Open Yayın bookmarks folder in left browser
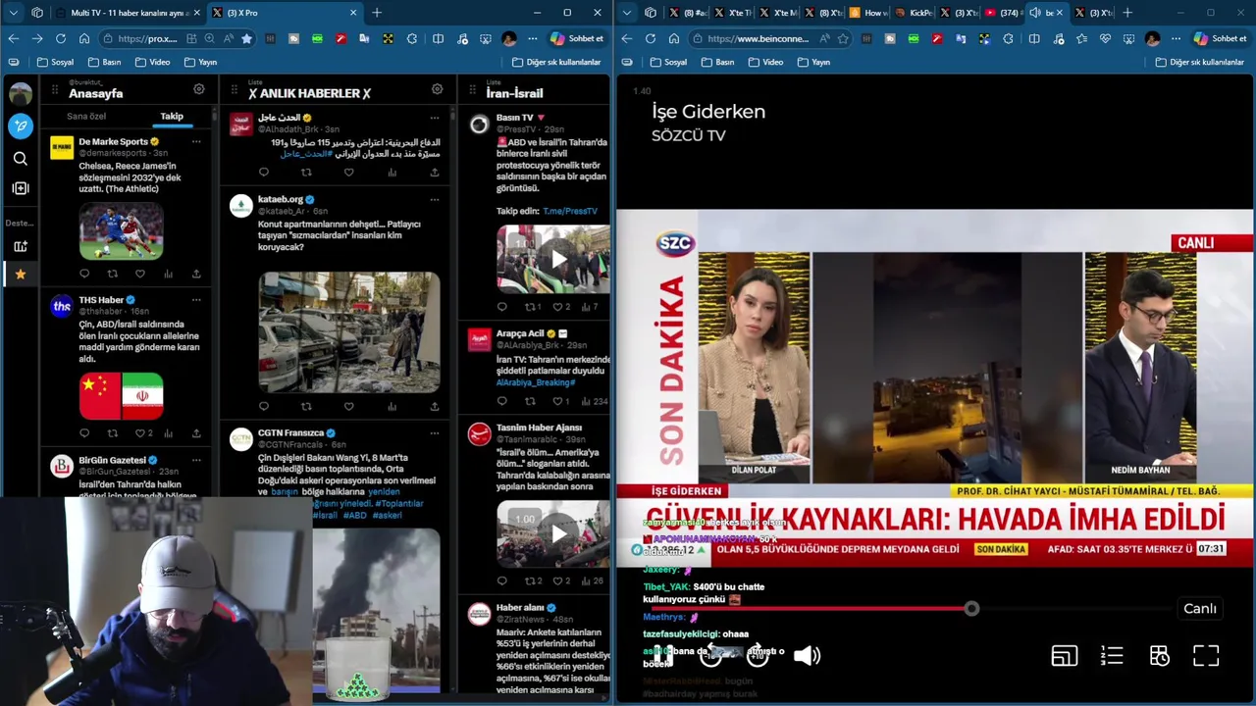The height and width of the screenshot is (706, 1256). point(200,62)
